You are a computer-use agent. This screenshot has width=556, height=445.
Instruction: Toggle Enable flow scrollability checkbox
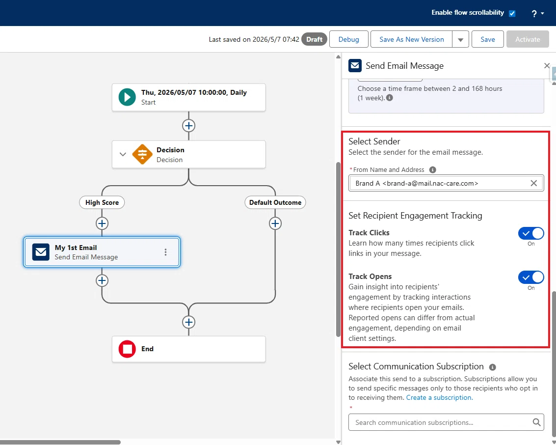512,13
